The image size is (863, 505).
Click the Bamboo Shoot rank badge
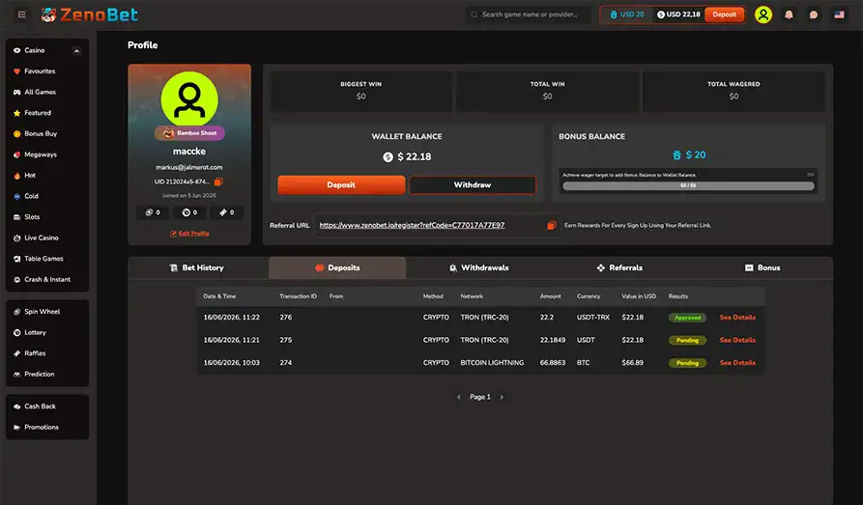pyautogui.click(x=189, y=132)
